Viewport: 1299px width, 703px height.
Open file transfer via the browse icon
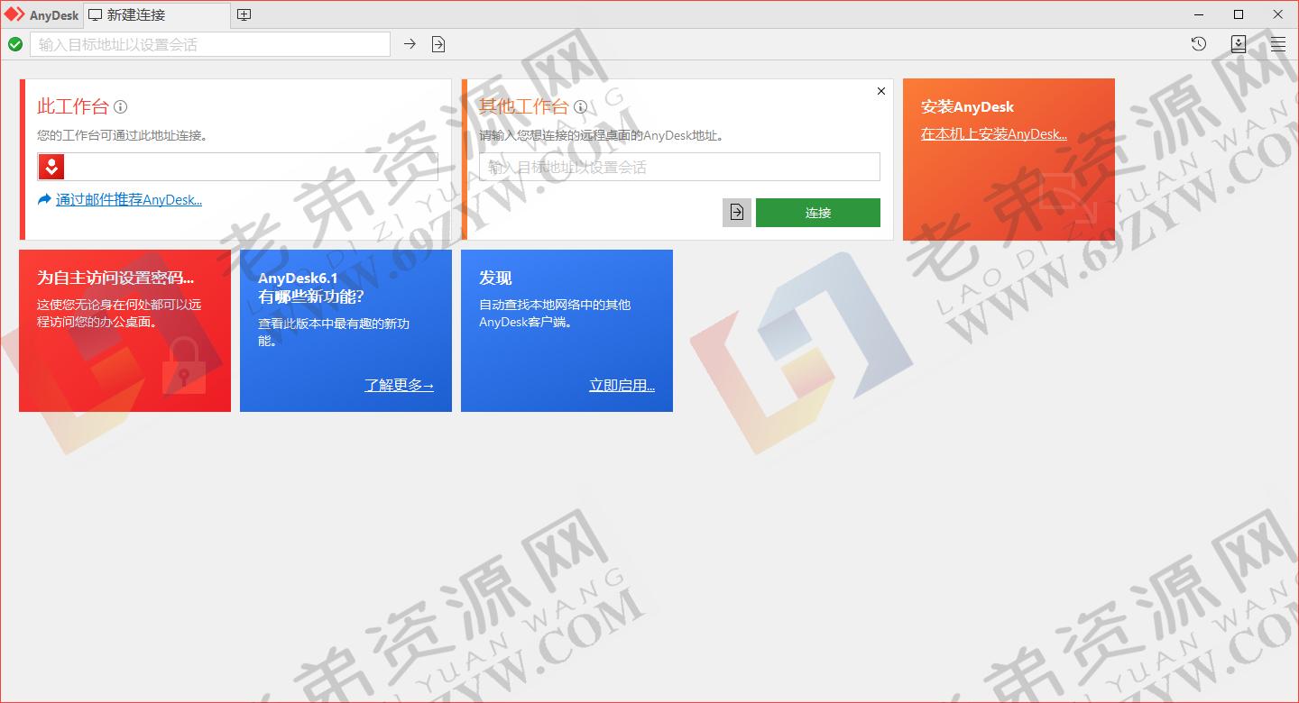click(x=438, y=43)
